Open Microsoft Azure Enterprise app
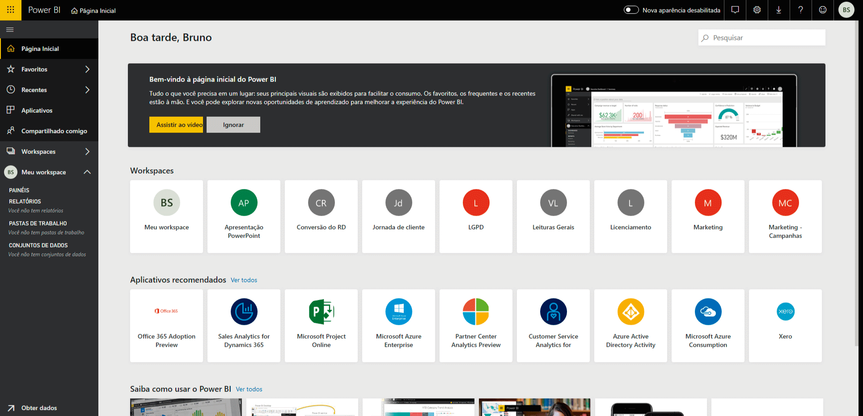Screen dimensions: 863x416 (398, 326)
